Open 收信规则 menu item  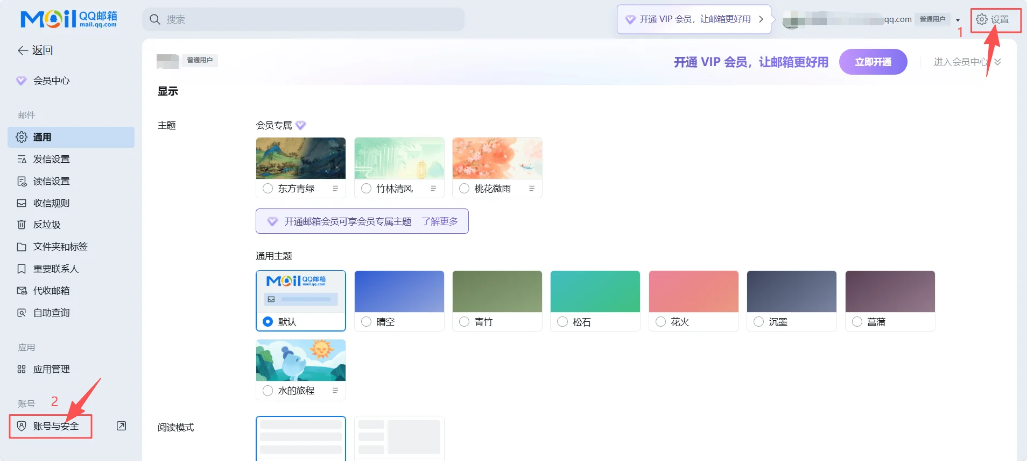71,203
